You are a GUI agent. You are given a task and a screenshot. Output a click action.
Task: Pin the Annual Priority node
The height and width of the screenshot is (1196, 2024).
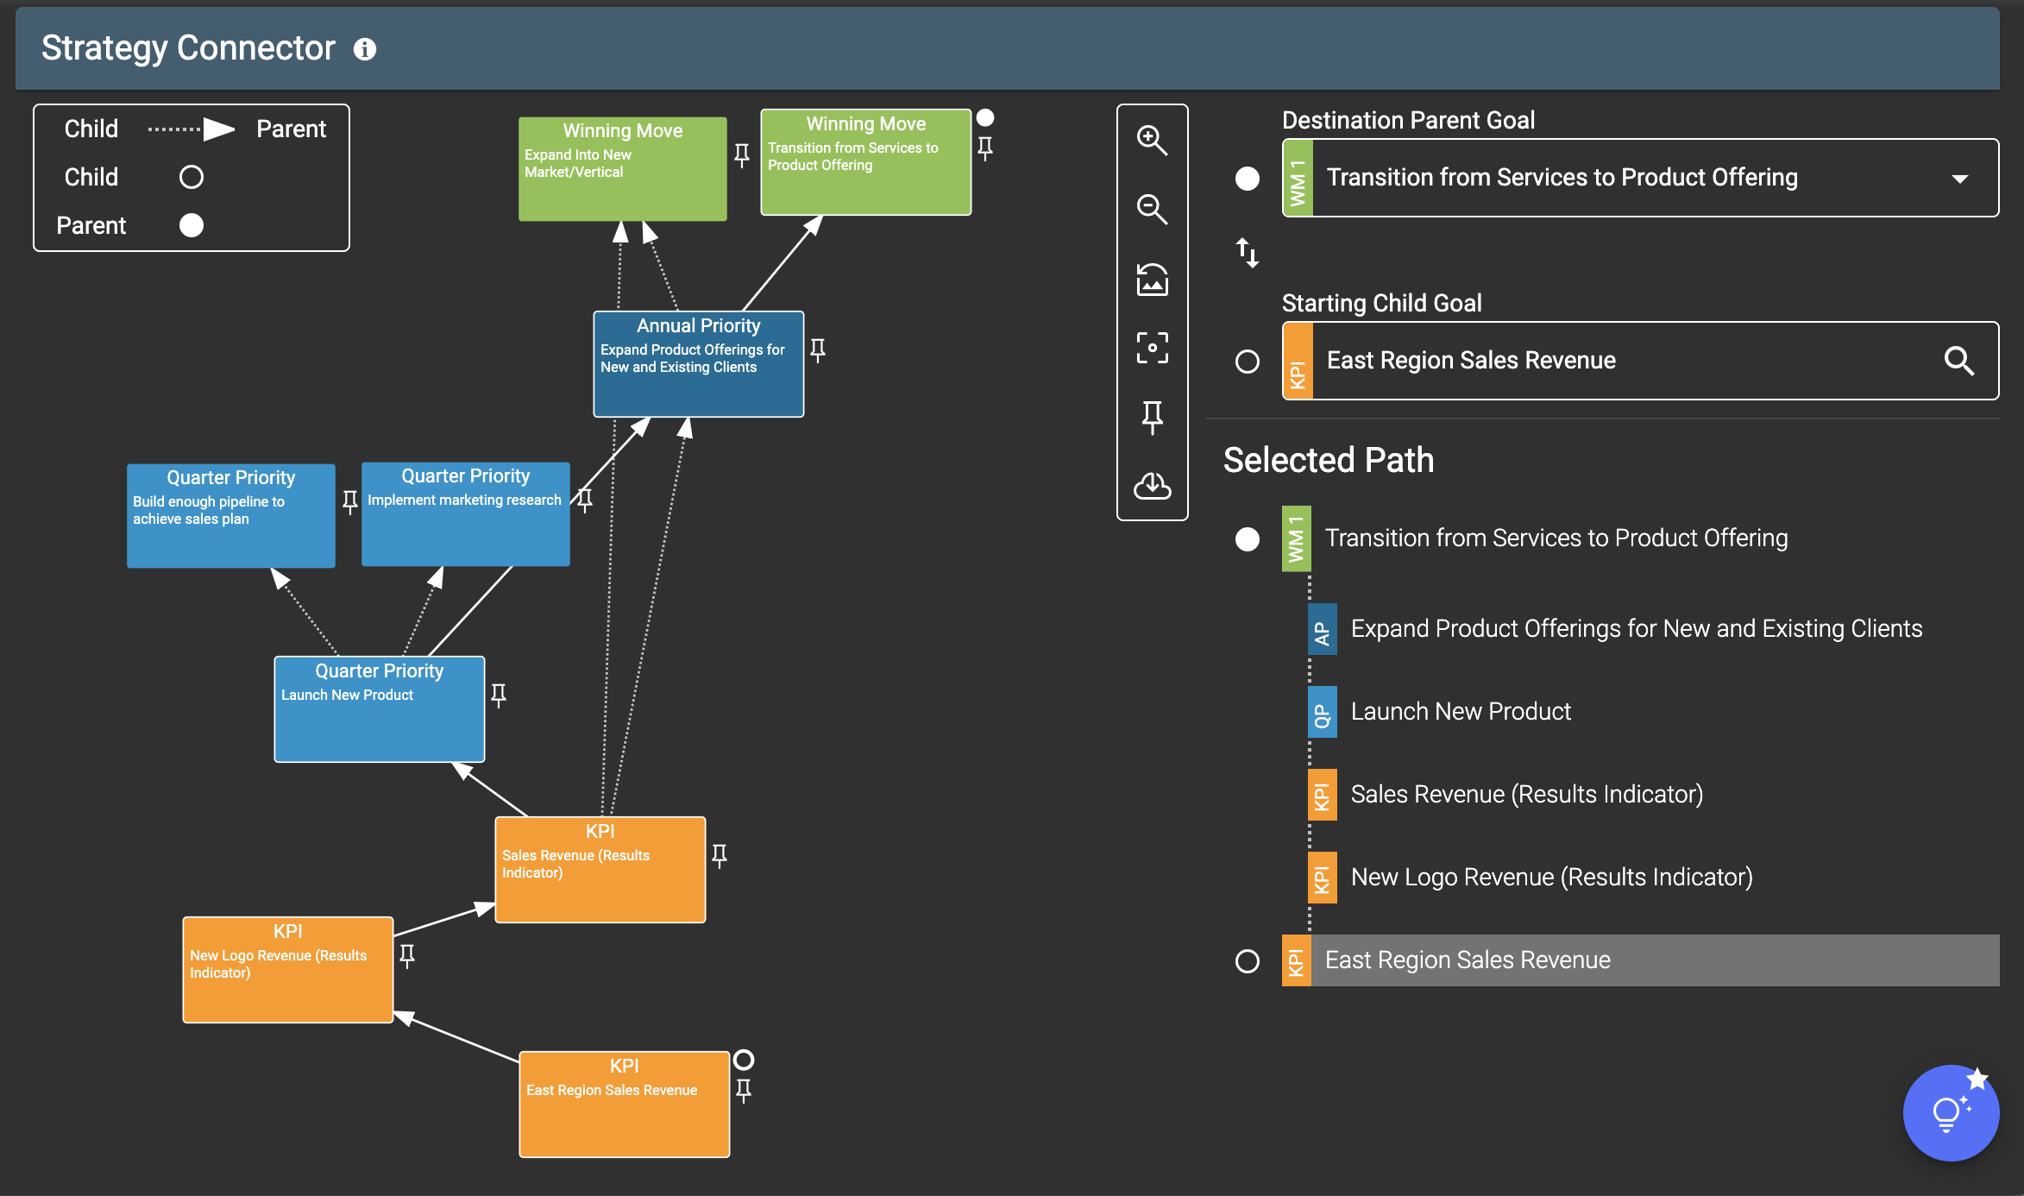coord(818,350)
